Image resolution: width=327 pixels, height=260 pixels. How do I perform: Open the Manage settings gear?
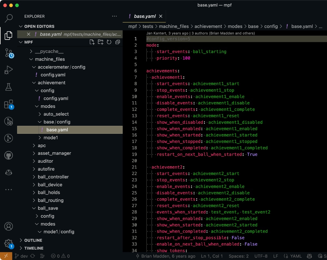coord(9,244)
